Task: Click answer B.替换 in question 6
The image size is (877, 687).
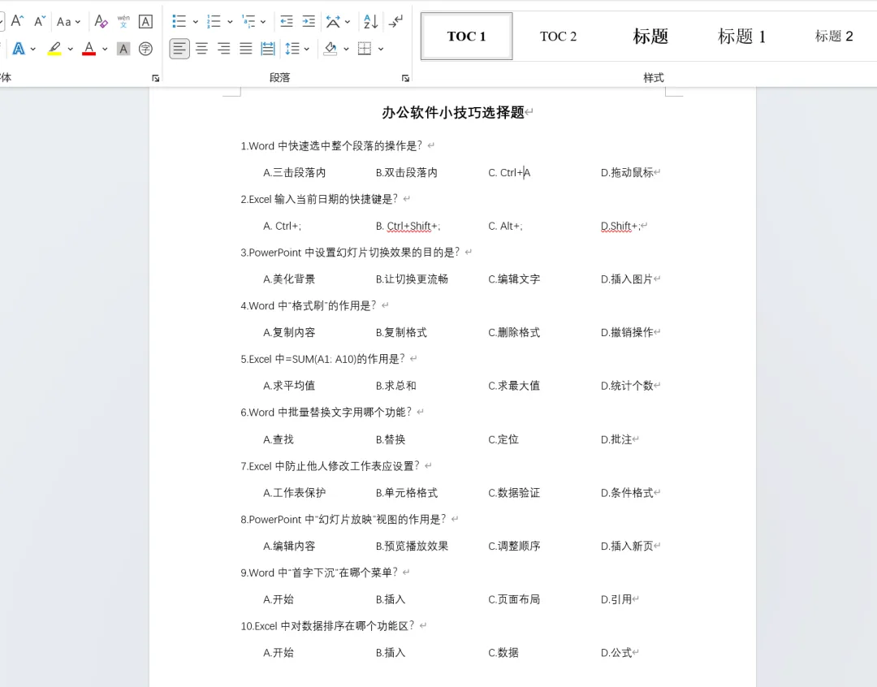Action: (x=391, y=439)
